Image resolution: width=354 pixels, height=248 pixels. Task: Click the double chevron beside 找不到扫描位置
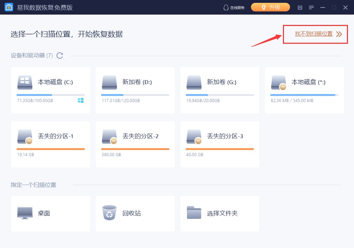coord(339,34)
